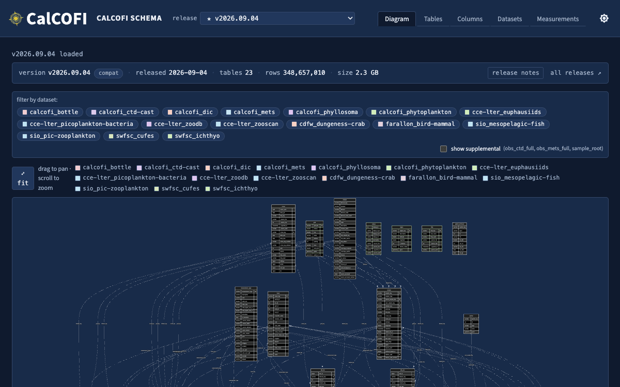This screenshot has height=387, width=620.
Task: Toggle the swfsc_cufes filter chip
Action: (131, 136)
